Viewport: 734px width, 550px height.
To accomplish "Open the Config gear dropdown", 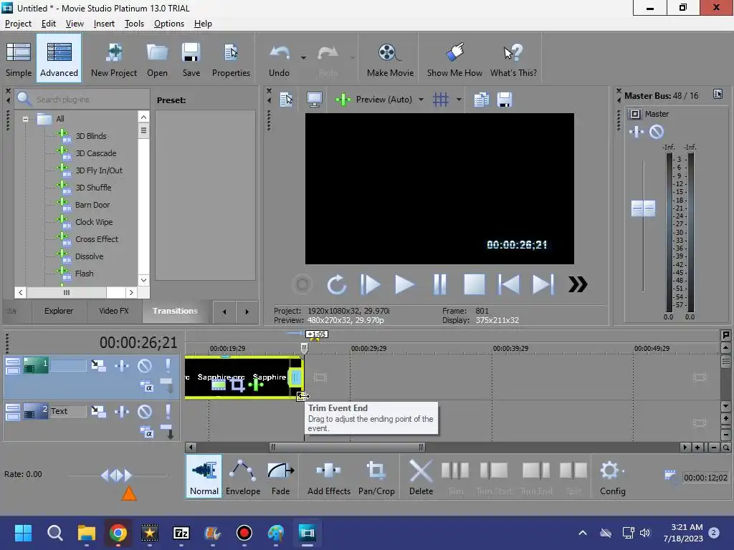I will tap(613, 476).
